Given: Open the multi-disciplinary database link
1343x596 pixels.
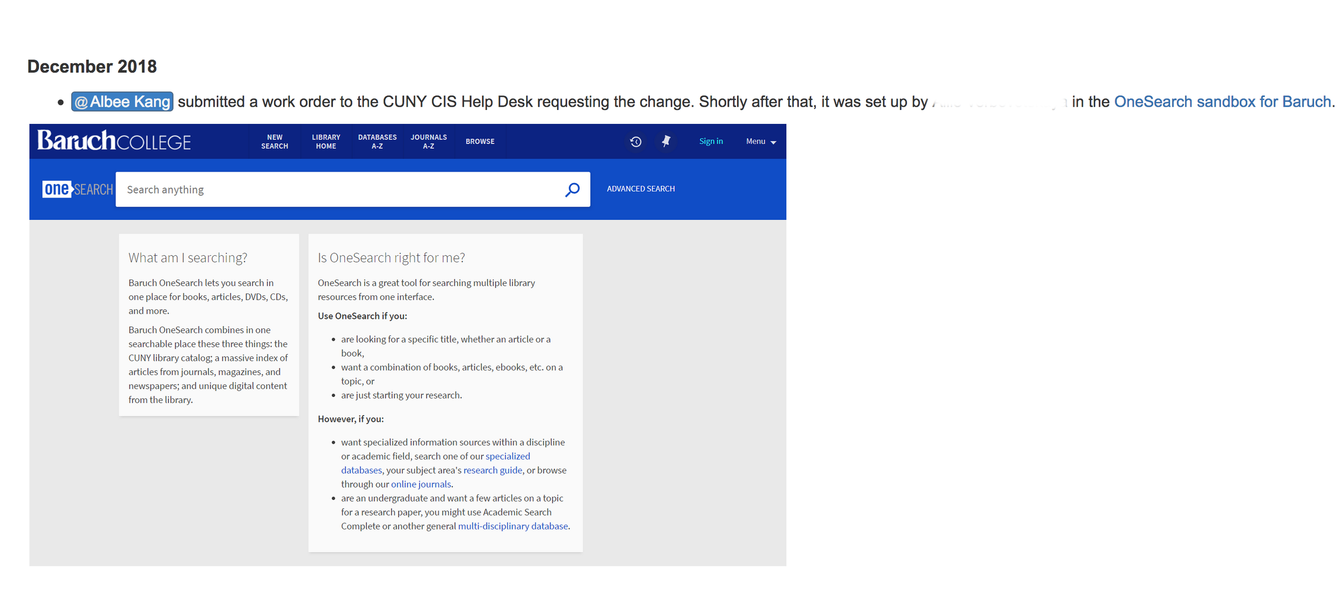Looking at the screenshot, I should tap(512, 526).
